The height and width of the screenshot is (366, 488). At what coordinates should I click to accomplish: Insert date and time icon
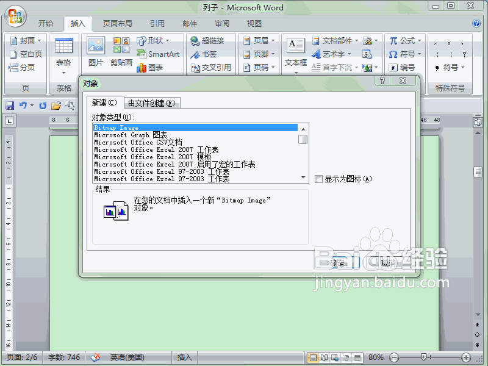[x=367, y=54]
